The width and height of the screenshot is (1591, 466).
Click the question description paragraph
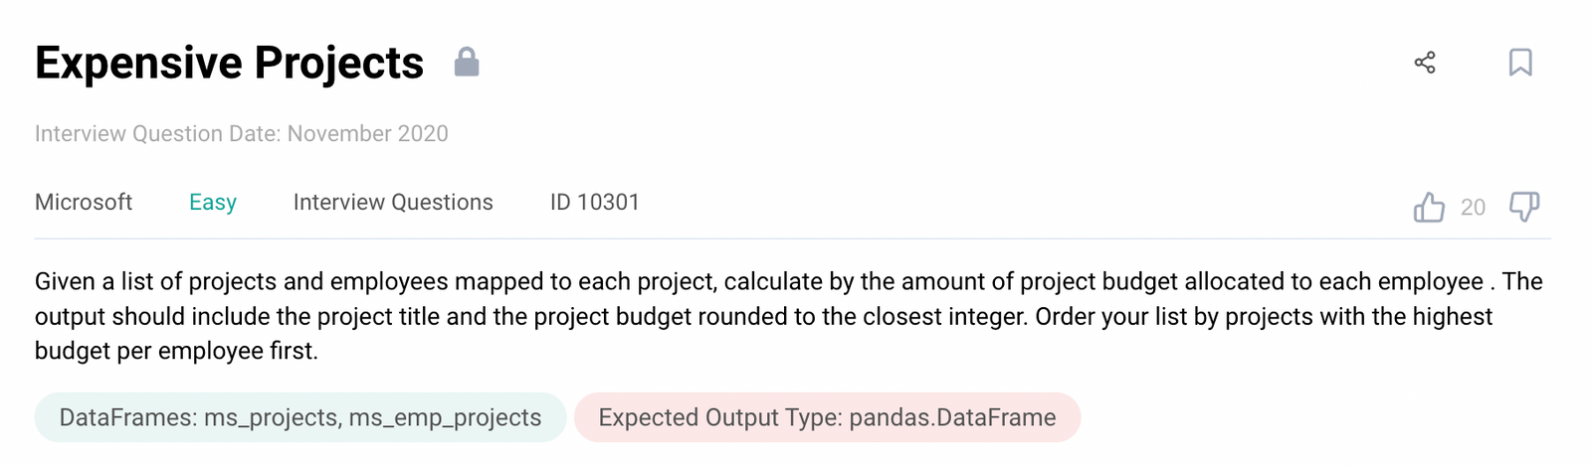(789, 316)
